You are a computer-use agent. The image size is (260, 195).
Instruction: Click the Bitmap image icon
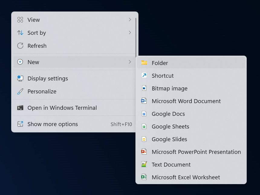tap(144, 88)
